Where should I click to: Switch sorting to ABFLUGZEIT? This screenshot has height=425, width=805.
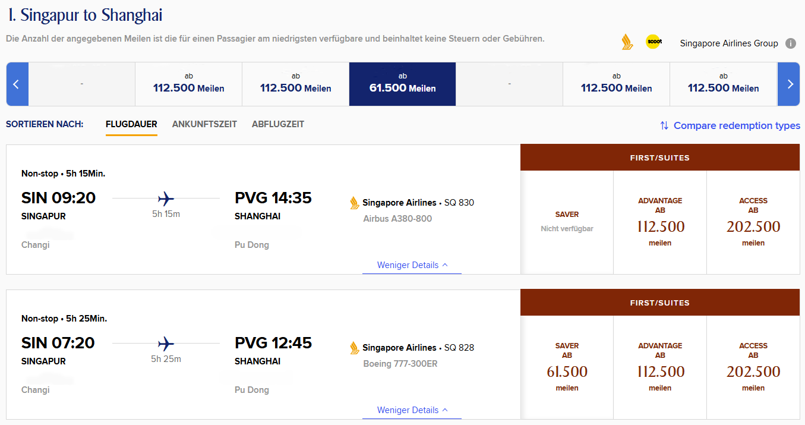click(277, 124)
